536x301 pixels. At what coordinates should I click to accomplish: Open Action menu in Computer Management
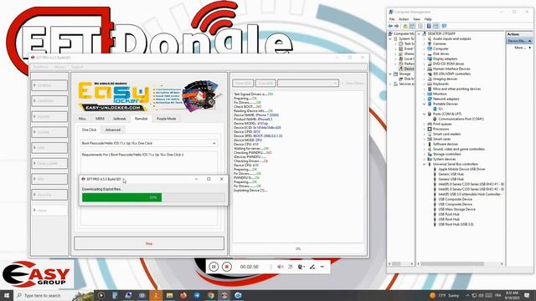pyautogui.click(x=404, y=19)
